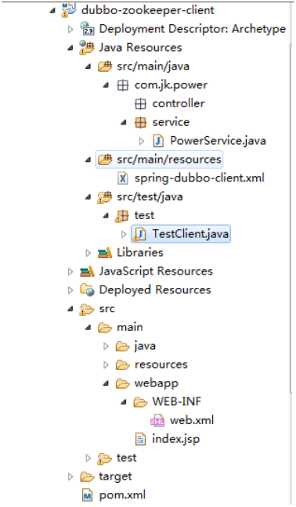Image resolution: width=296 pixels, height=507 pixels.
Task: Click the webapp folder icon
Action: 123,383
